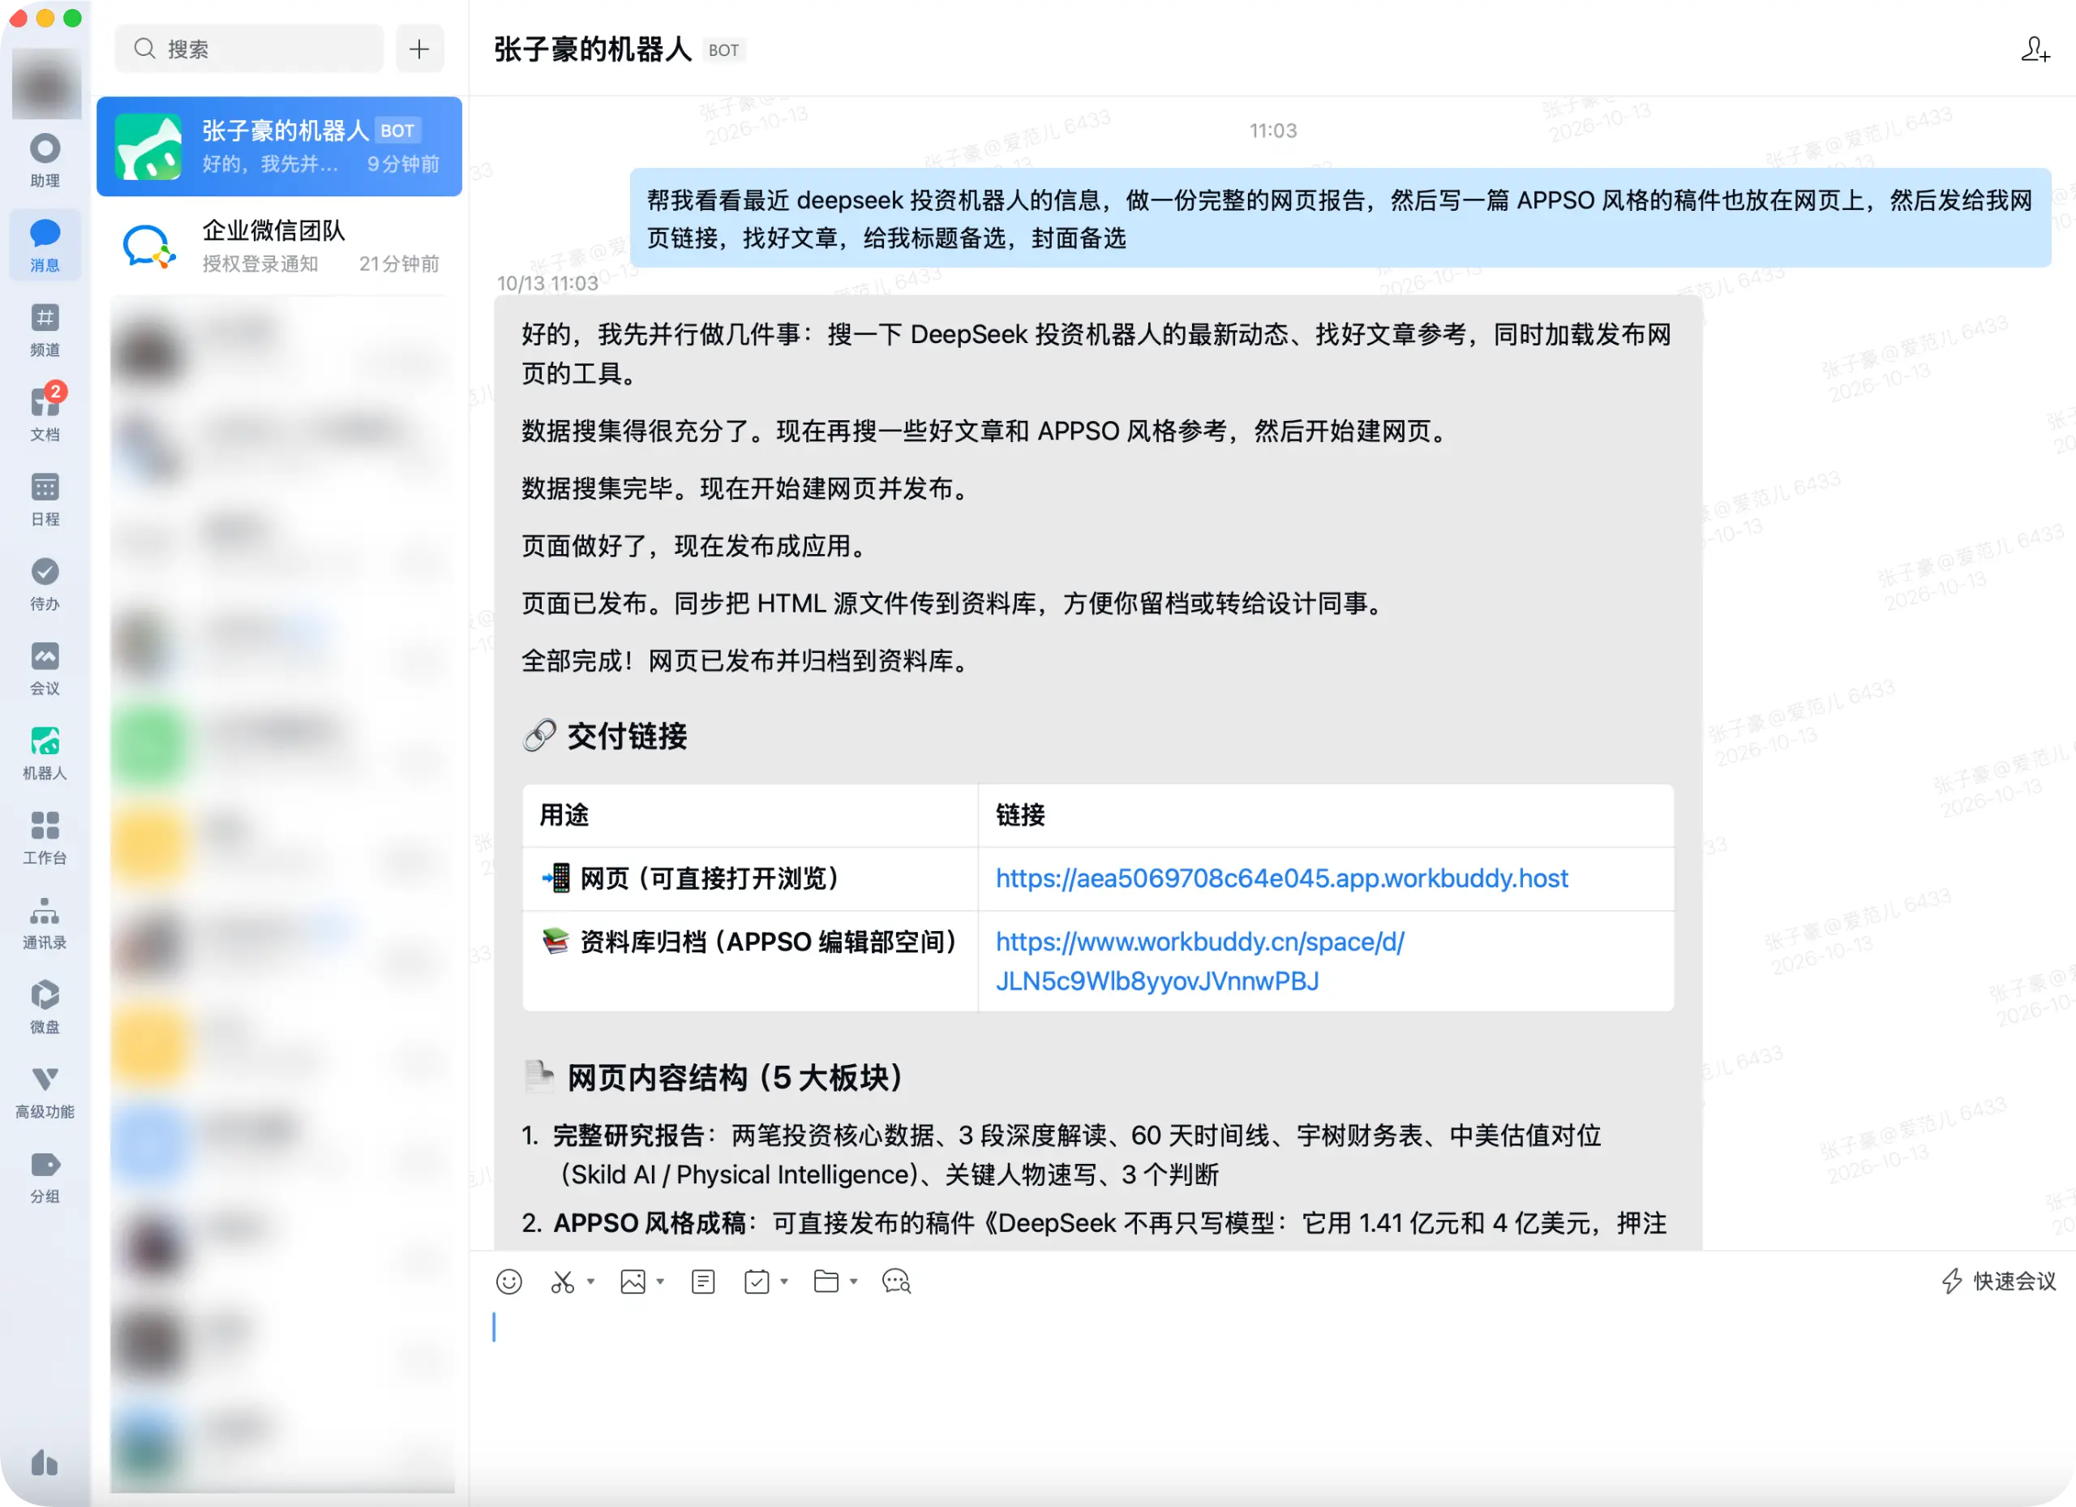2076x1507 pixels.
Task: Open the 分组 groups sidebar icon
Action: [x=45, y=1177]
